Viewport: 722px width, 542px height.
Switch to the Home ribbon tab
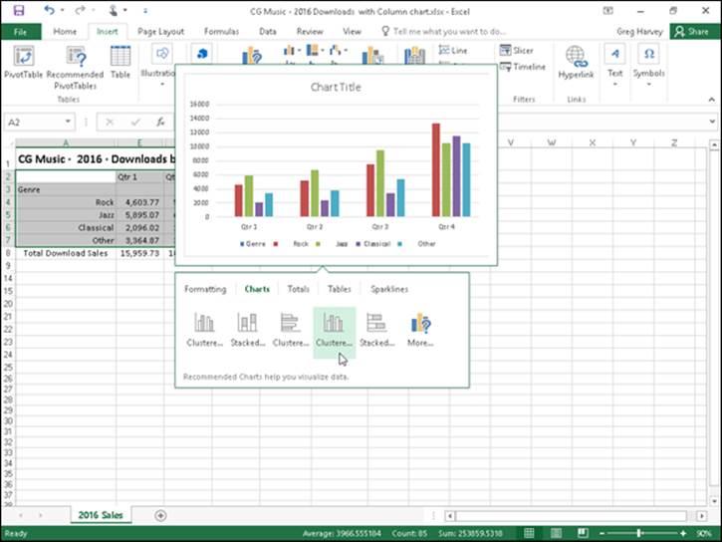(x=65, y=31)
